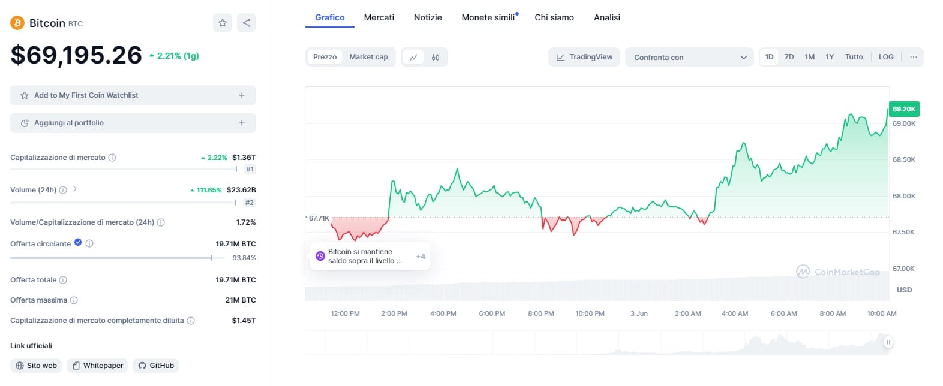Open more options ellipsis on chart toolbar

coord(913,57)
